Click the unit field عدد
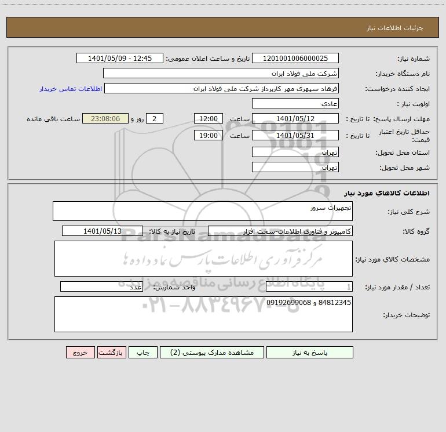 101,287
